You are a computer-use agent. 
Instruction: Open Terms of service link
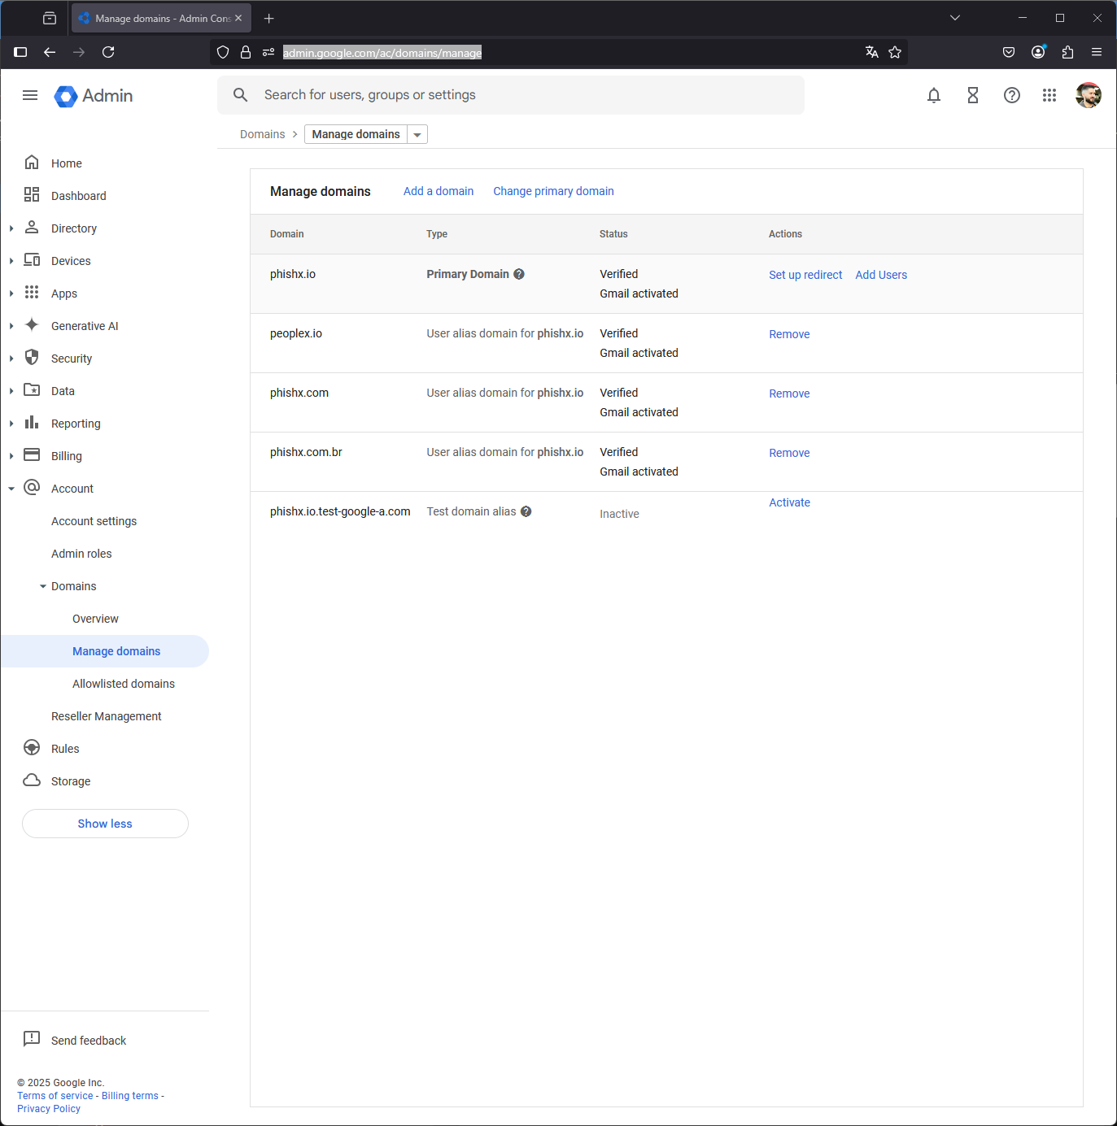click(55, 1096)
